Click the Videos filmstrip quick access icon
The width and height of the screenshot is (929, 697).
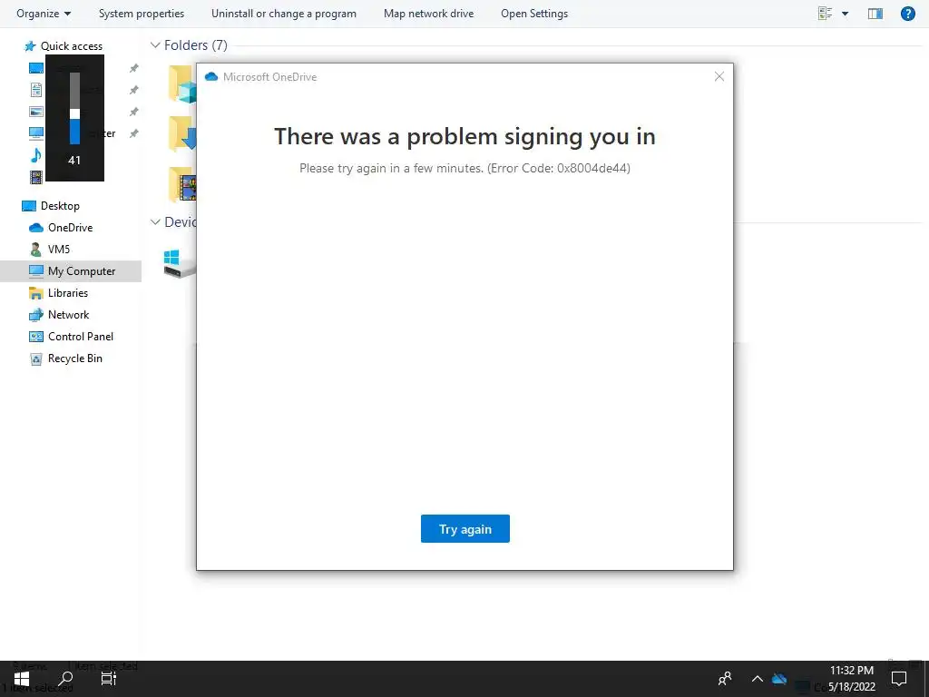(36, 177)
